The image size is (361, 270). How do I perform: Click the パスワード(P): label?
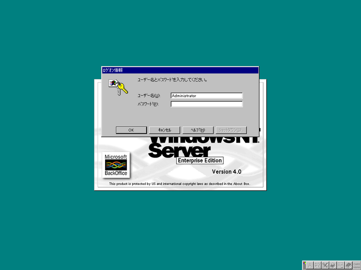pos(148,104)
